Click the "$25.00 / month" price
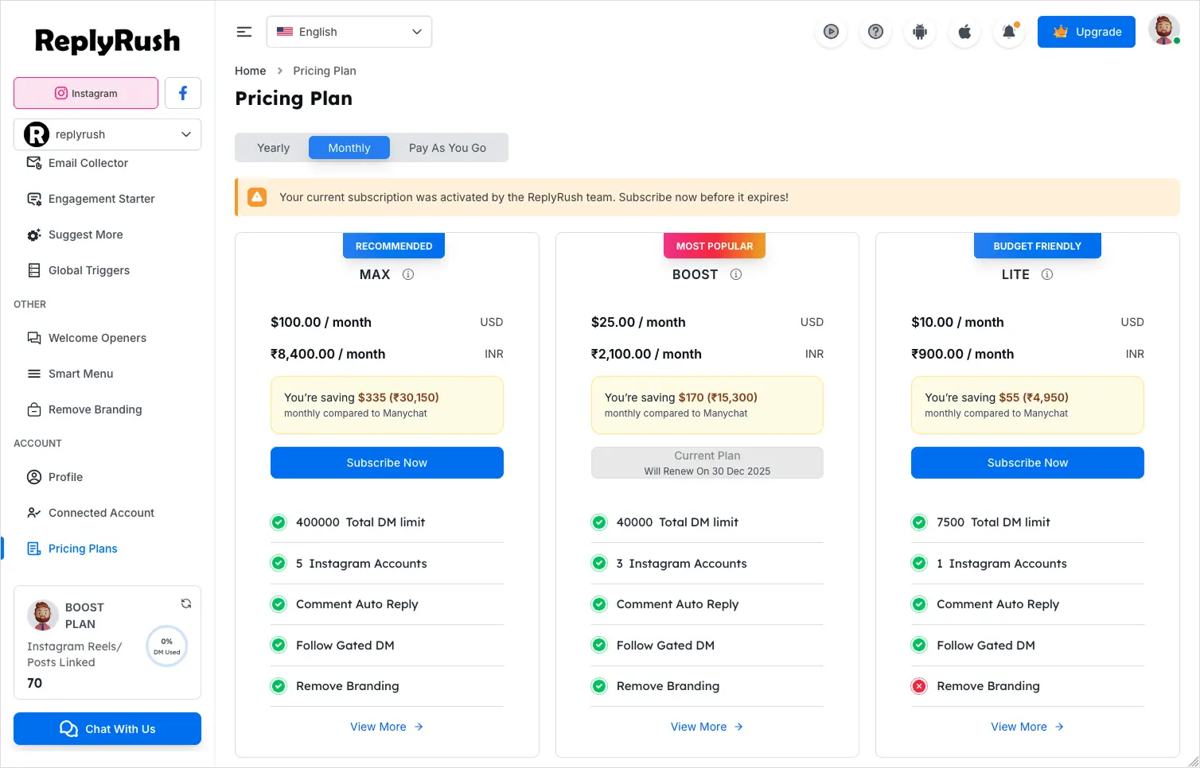 (638, 322)
